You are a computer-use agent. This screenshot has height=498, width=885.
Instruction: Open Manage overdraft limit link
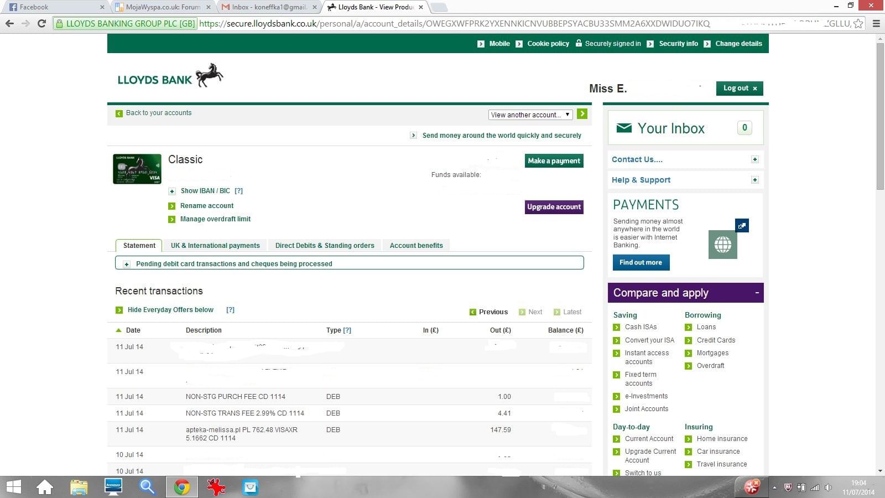215,219
